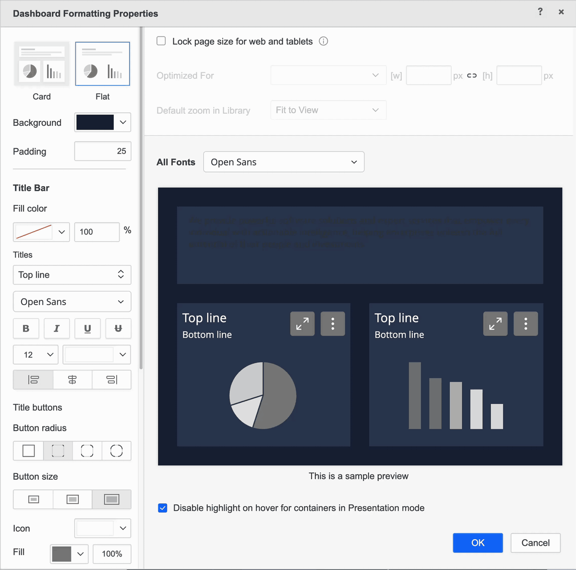Screen dimensions: 576x570
Task: Expand the left chart's fullscreen icon in preview
Action: click(302, 323)
